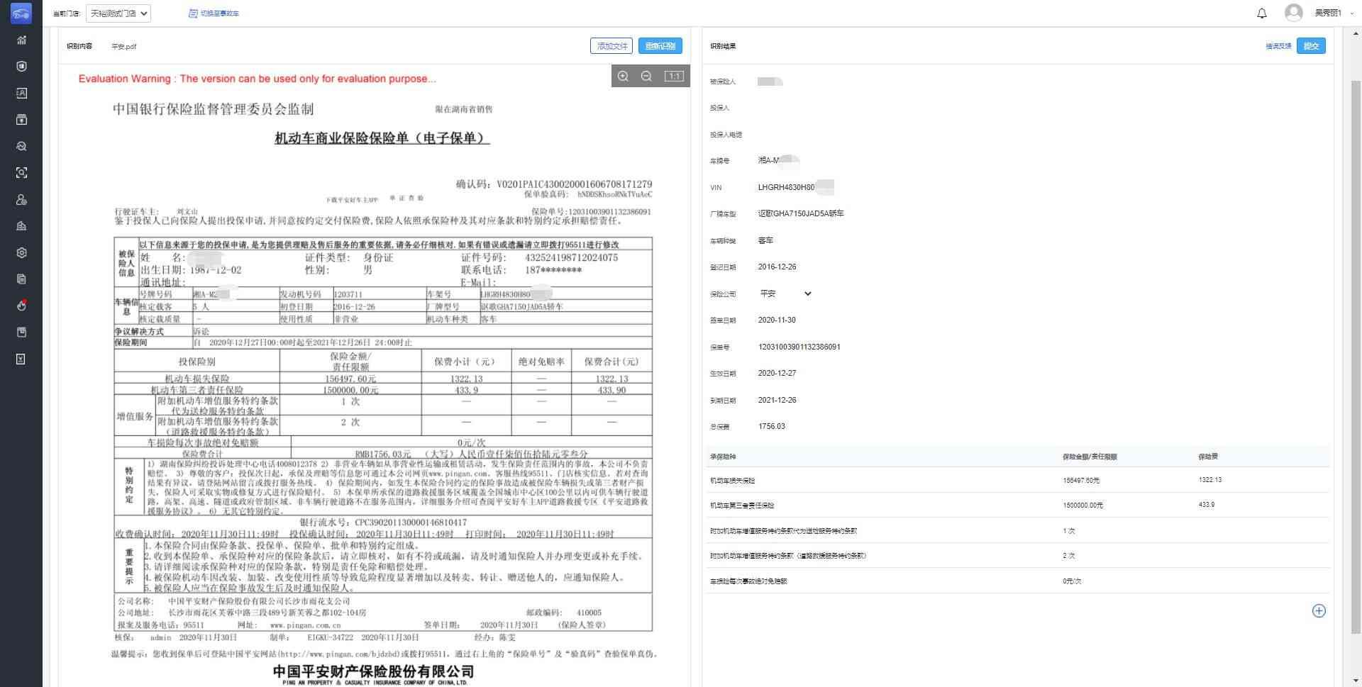Click the user avatar icon
Image resolution: width=1362 pixels, height=687 pixels.
click(x=1293, y=13)
